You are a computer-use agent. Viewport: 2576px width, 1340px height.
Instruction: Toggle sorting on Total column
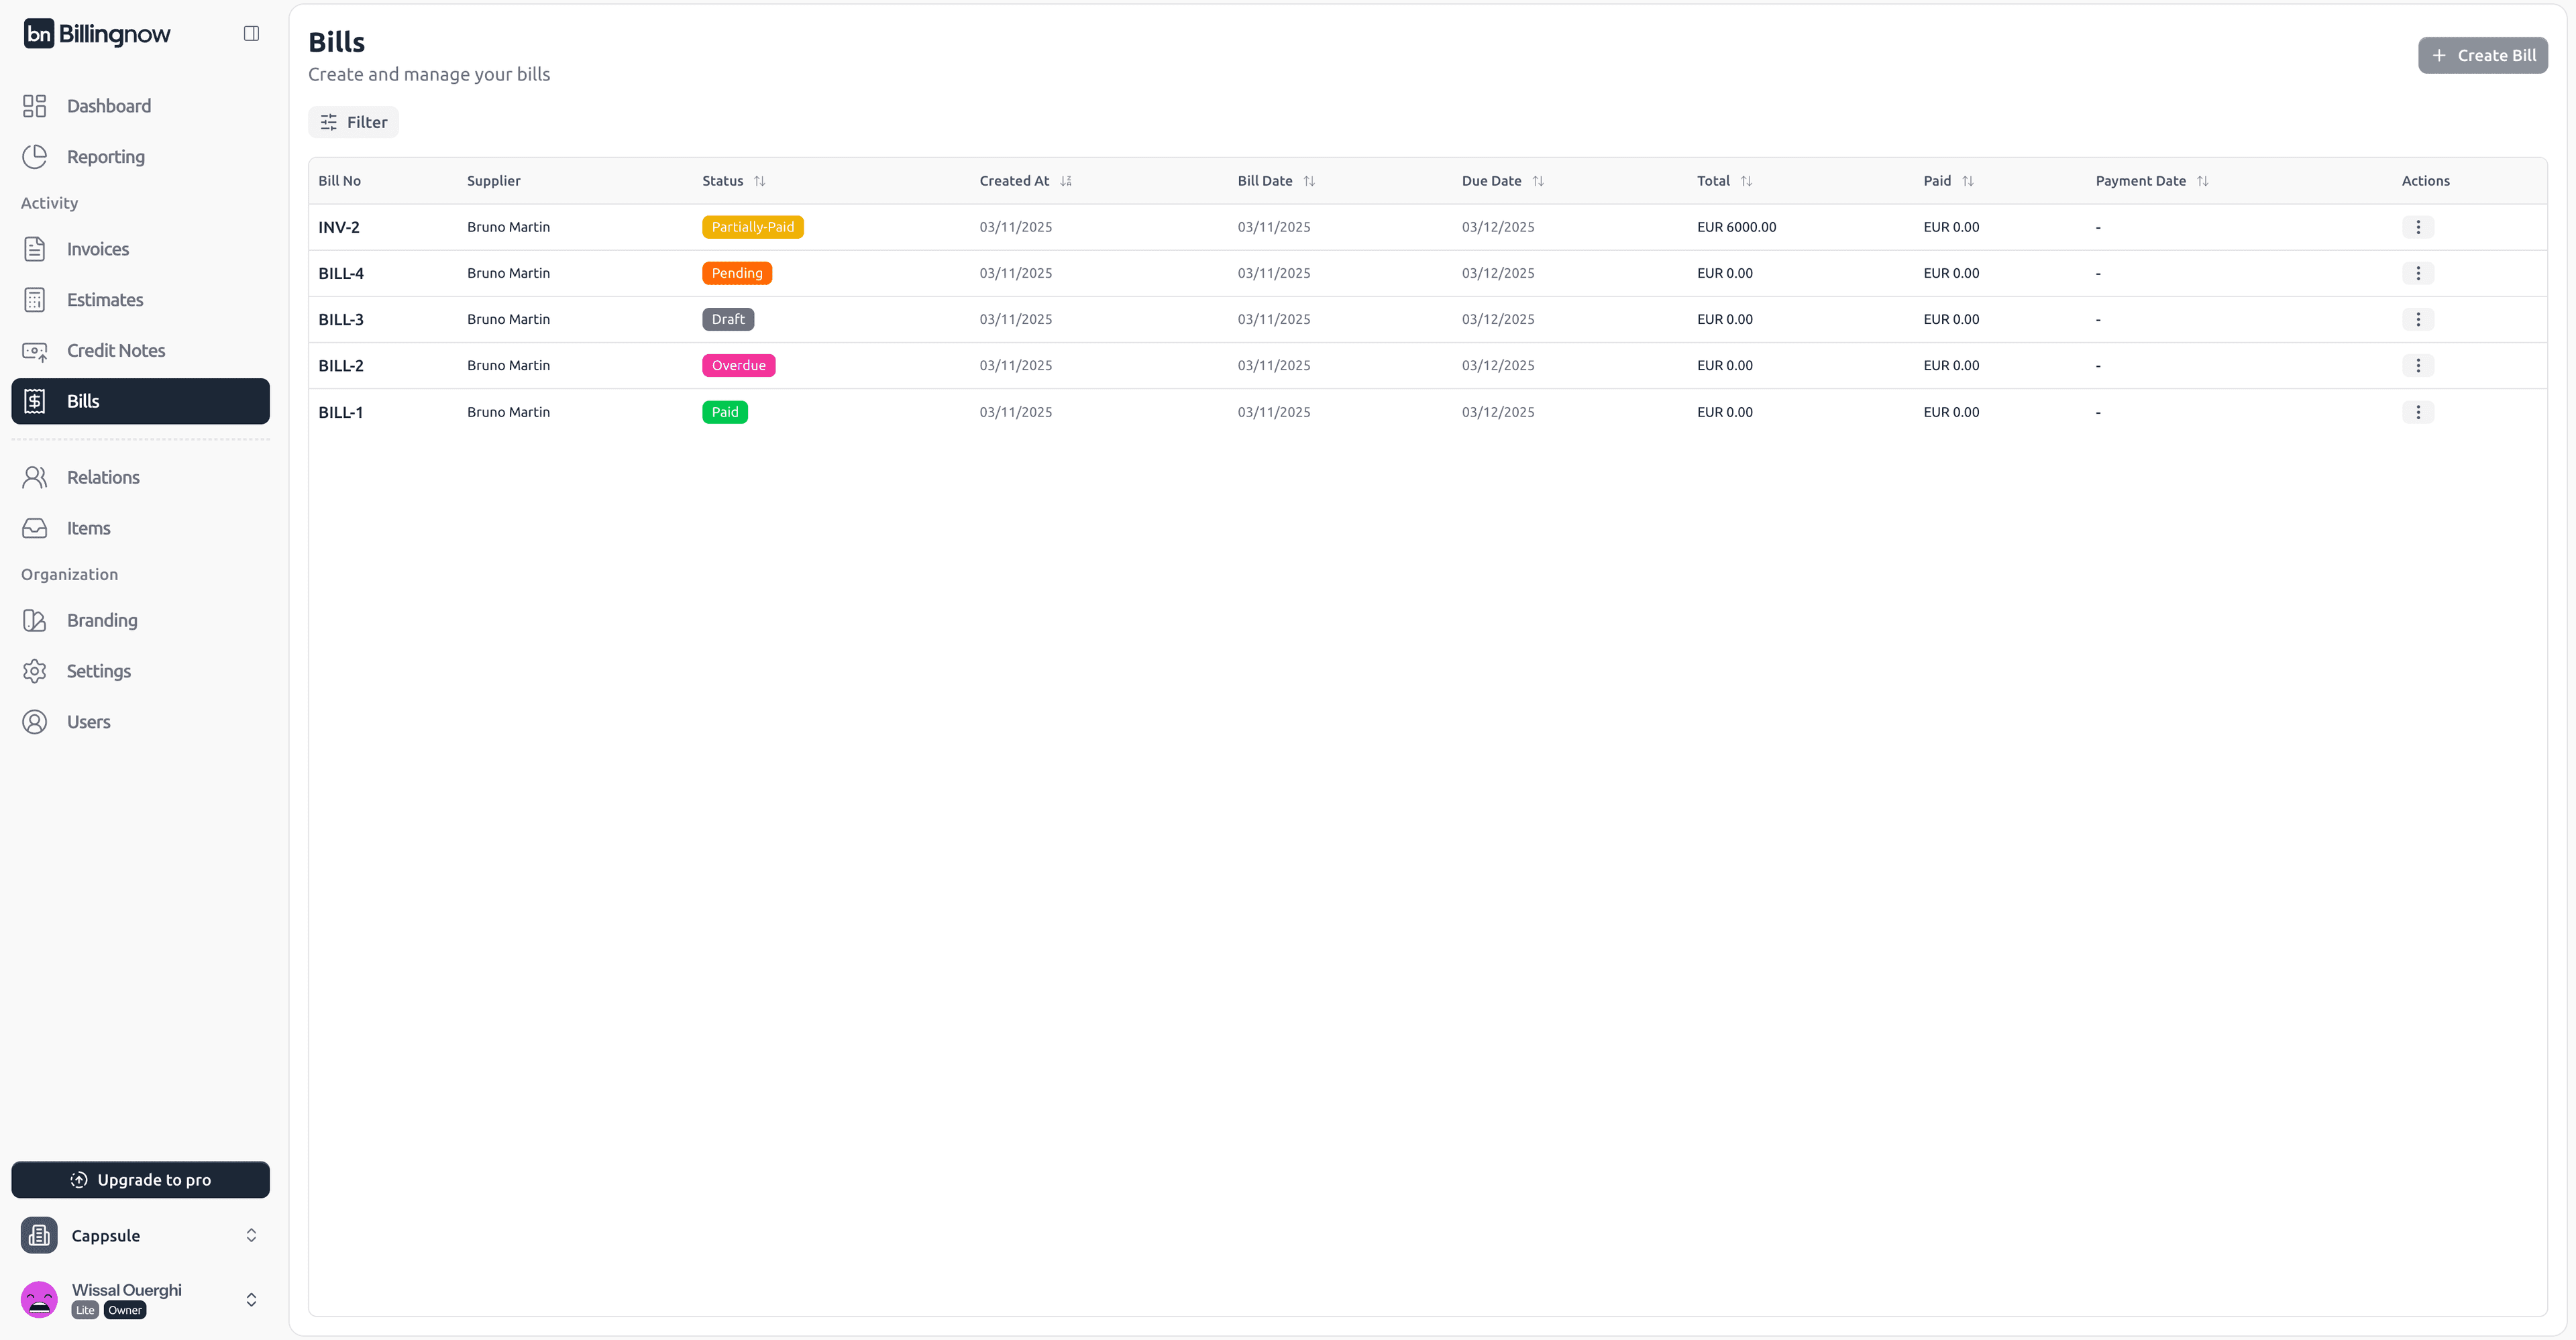pyautogui.click(x=1746, y=181)
